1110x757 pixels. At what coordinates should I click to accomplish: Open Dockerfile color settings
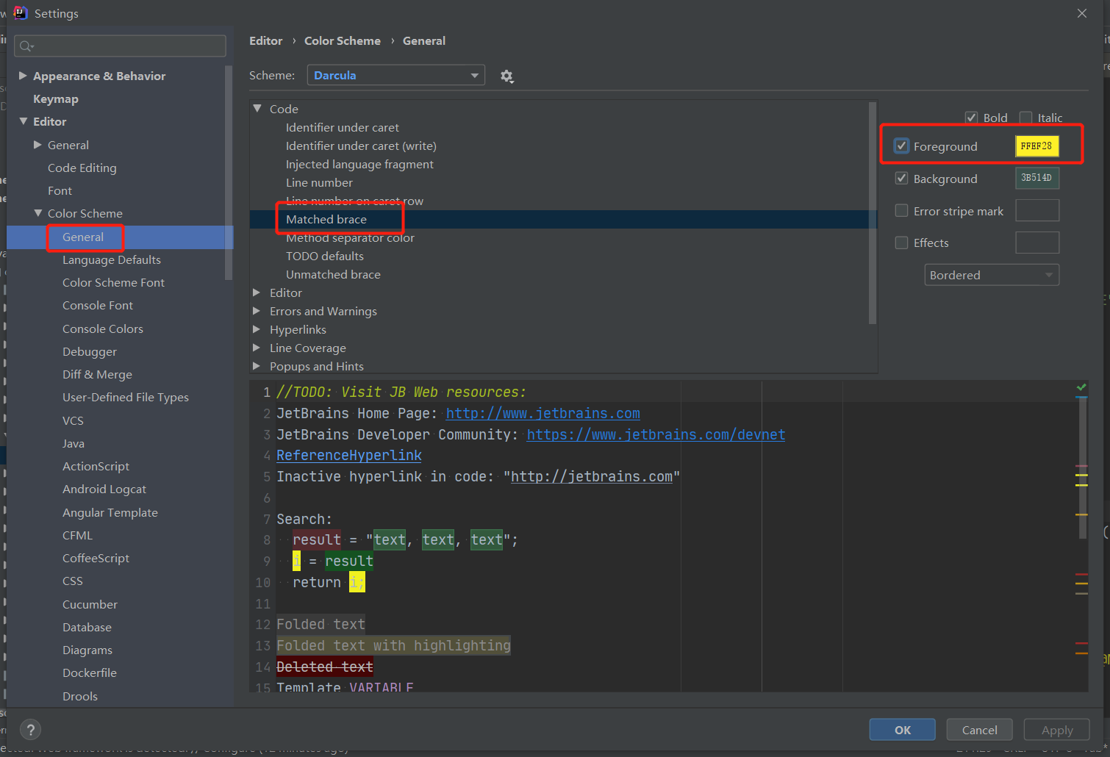(90, 672)
